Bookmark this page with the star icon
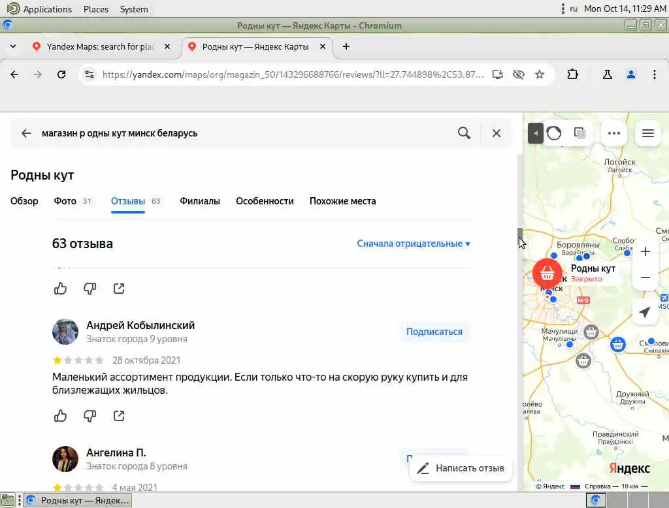 [x=540, y=74]
